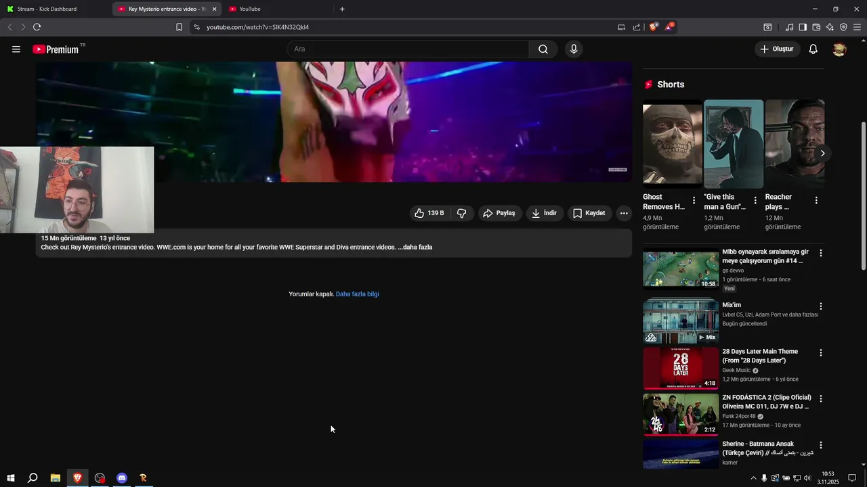The height and width of the screenshot is (487, 867).
Task: Expand description with ...daha fazla
Action: point(415,248)
